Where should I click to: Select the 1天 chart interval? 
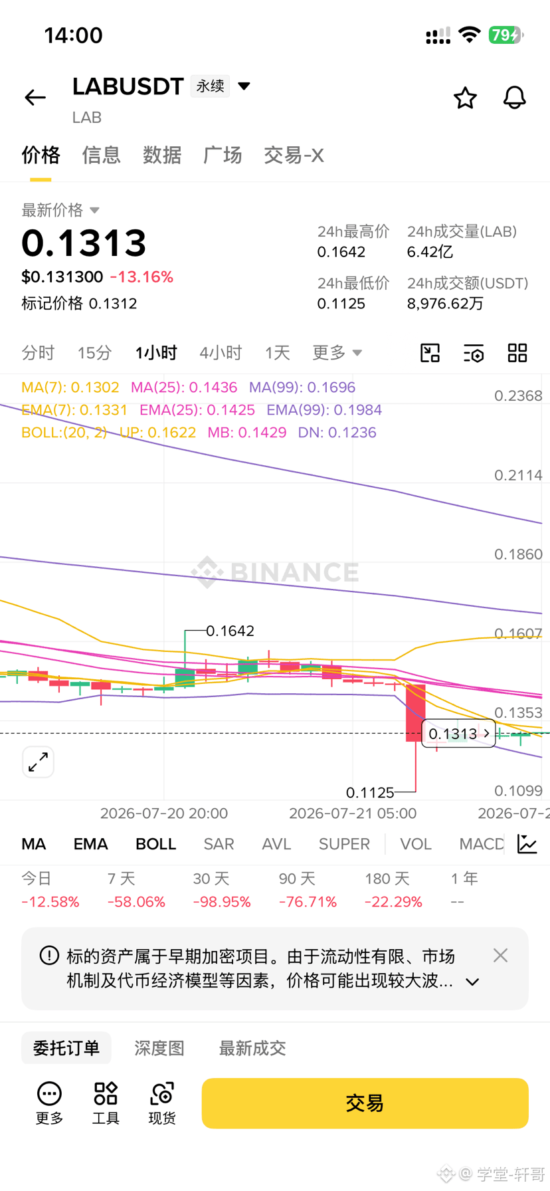(x=277, y=352)
